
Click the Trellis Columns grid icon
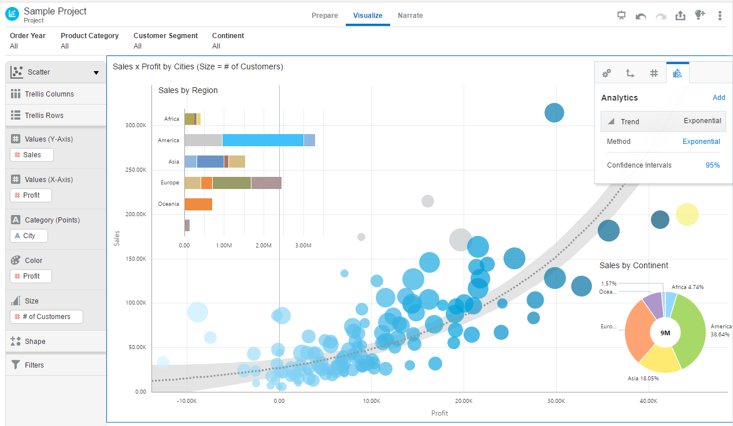[x=16, y=94]
